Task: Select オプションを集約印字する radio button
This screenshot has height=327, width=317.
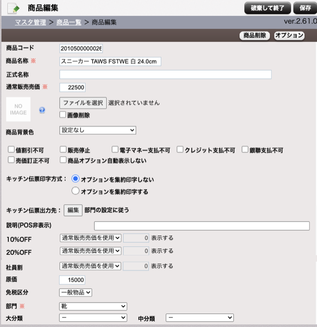Action: pyautogui.click(x=76, y=191)
